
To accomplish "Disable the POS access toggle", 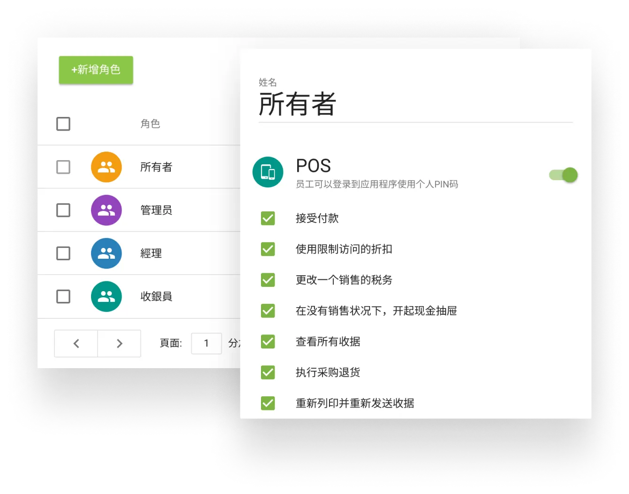I will coord(563,174).
